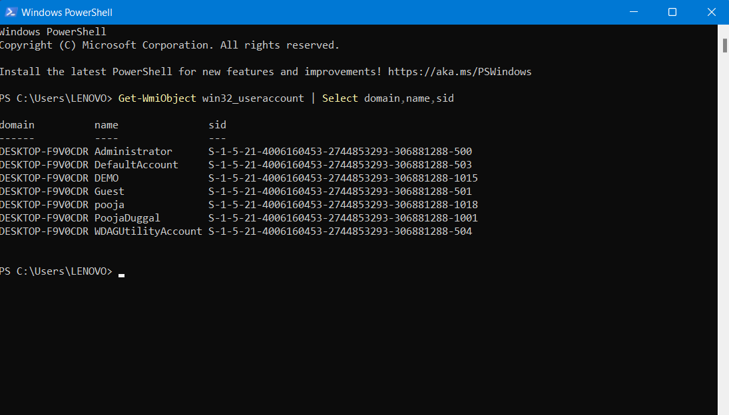The image size is (729, 415).
Task: Click the WDAGUtilityAccount name
Action: [x=148, y=231]
